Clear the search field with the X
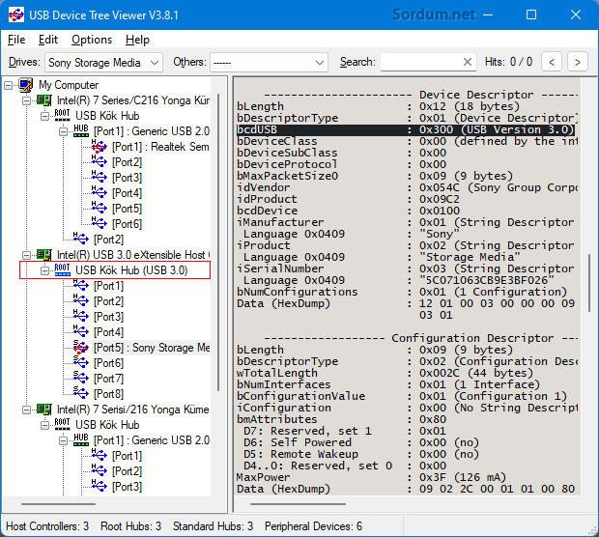The width and height of the screenshot is (599, 537). point(468,62)
